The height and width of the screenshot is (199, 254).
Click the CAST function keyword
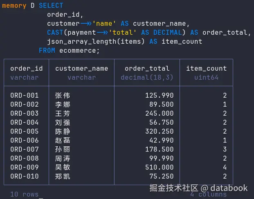(x=55, y=33)
